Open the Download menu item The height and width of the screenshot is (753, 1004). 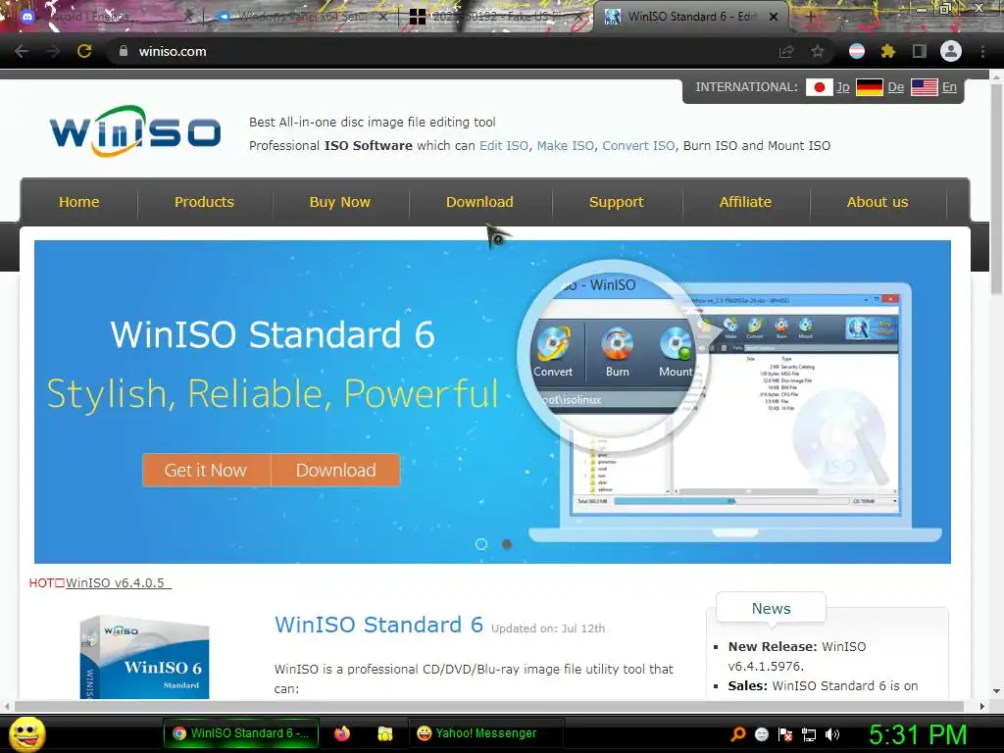479,202
